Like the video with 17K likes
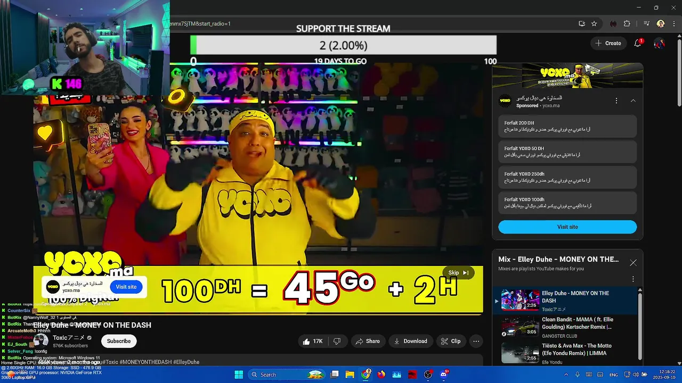This screenshot has height=383, width=682. click(313, 341)
